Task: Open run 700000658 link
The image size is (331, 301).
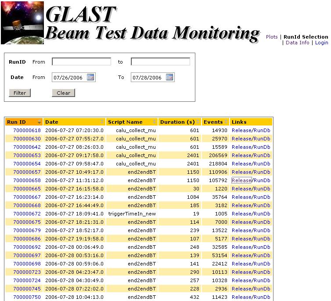Action: 27,180
